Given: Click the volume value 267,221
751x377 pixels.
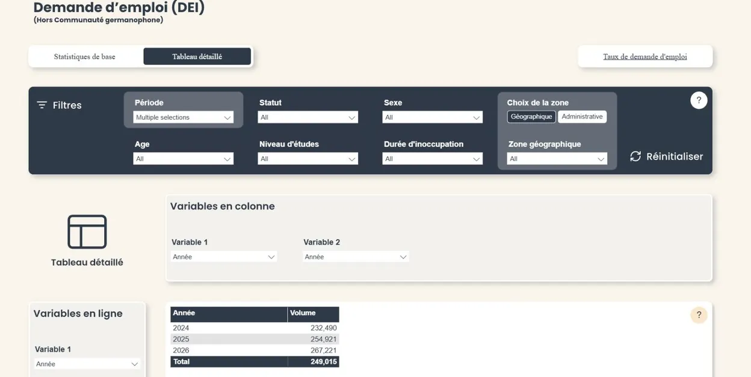Looking at the screenshot, I should [x=324, y=351].
